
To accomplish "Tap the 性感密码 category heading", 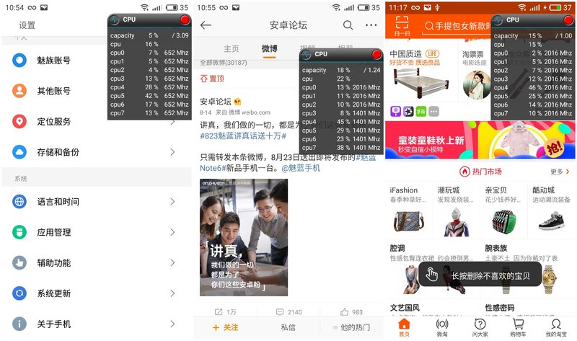I will point(500,308).
